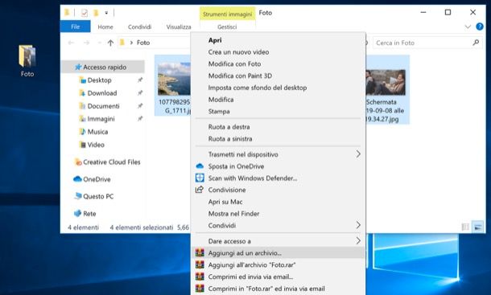Switch to the Visualizza ribbon tab

click(179, 27)
